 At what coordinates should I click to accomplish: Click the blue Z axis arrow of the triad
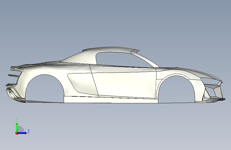pyautogui.click(x=22, y=133)
